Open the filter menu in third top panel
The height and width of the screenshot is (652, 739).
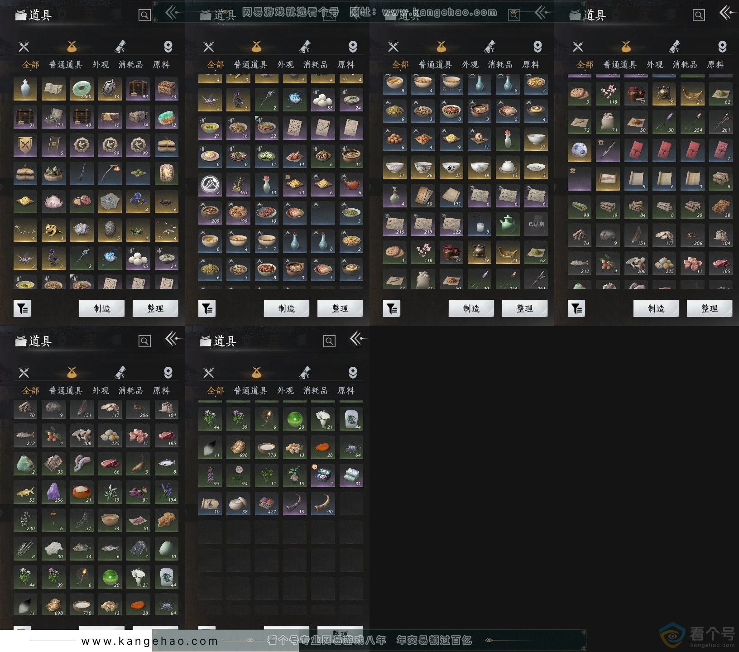pos(392,309)
